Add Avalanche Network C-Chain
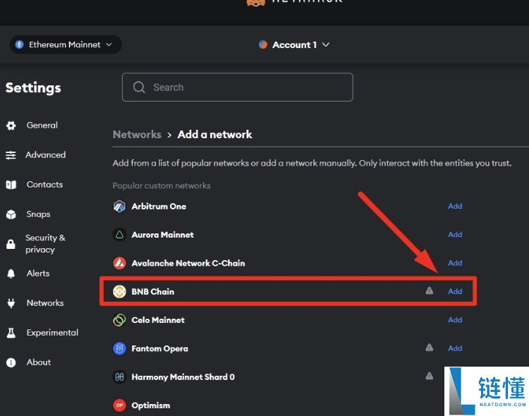 455,263
